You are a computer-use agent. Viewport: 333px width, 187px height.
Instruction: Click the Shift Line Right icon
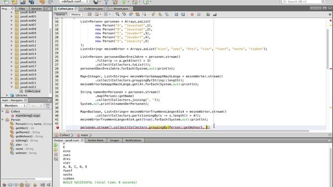(183, 15)
